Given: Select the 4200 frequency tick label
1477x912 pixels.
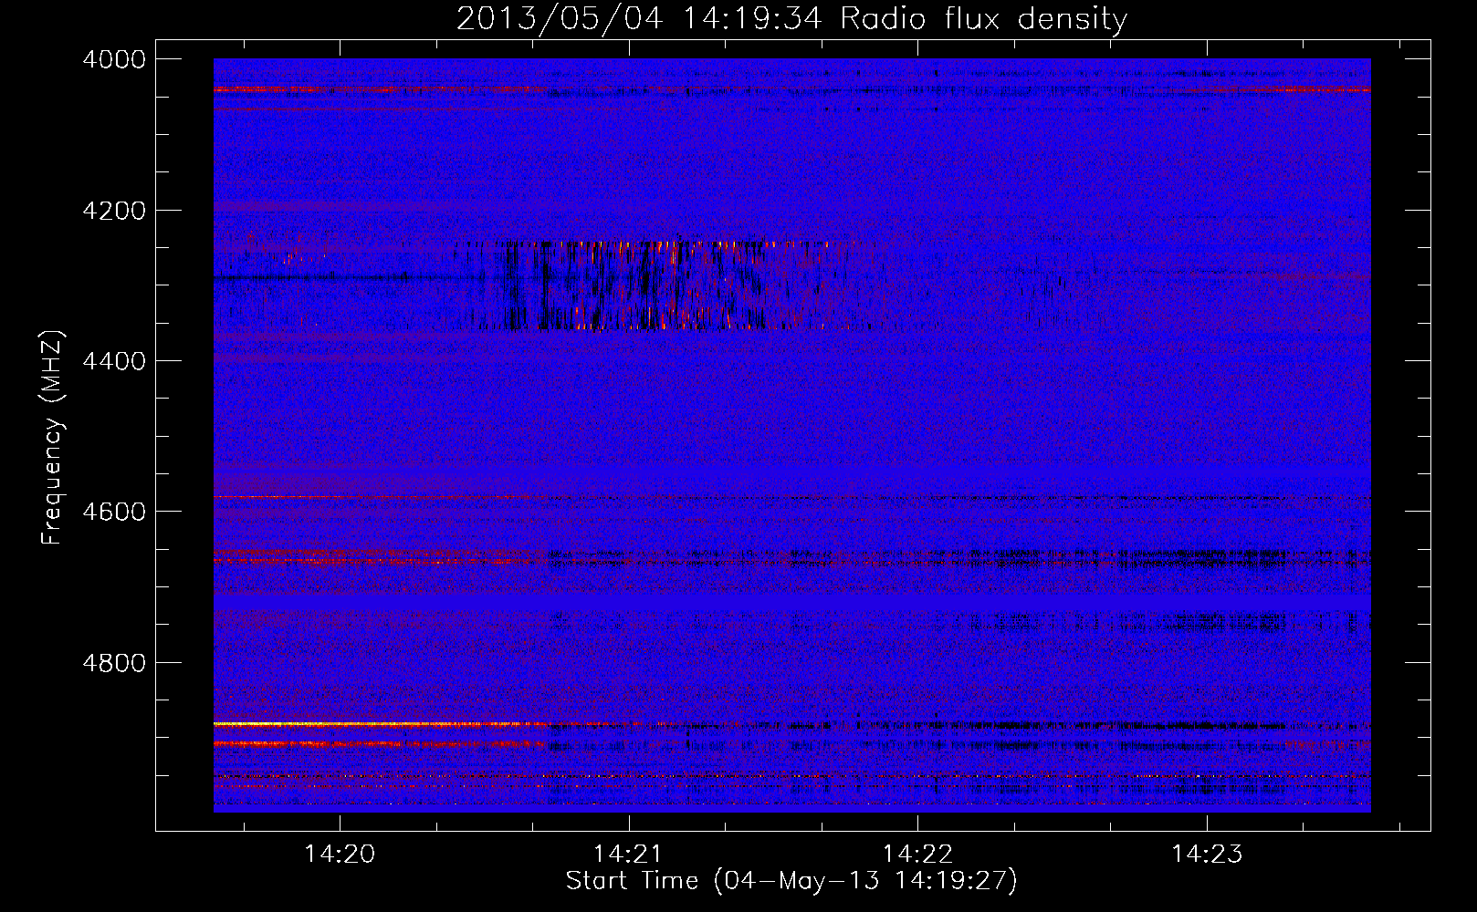Looking at the screenshot, I should click(114, 211).
